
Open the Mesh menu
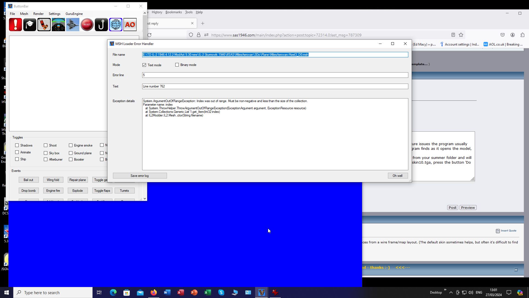click(24, 14)
